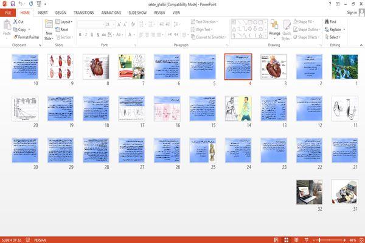Click the zoom out minus button
Image resolution: width=365 pixels, height=243 pixels.
pyautogui.click(x=314, y=240)
